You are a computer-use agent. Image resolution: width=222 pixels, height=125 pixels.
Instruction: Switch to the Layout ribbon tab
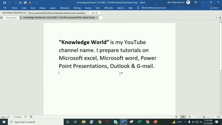pyautogui.click(x=52, y=8)
